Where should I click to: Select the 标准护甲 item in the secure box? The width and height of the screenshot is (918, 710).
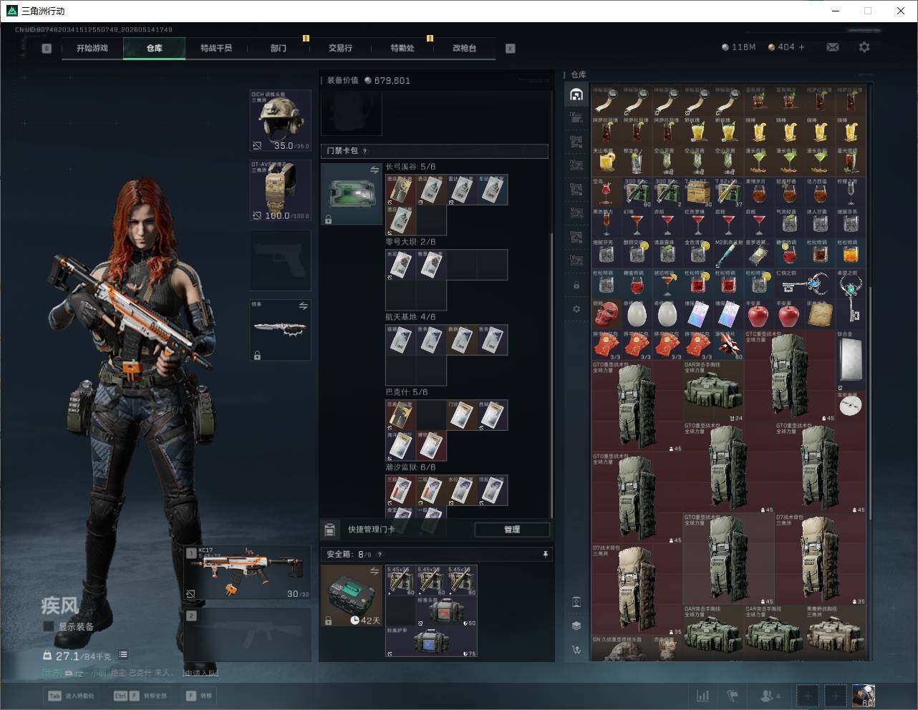point(431,642)
